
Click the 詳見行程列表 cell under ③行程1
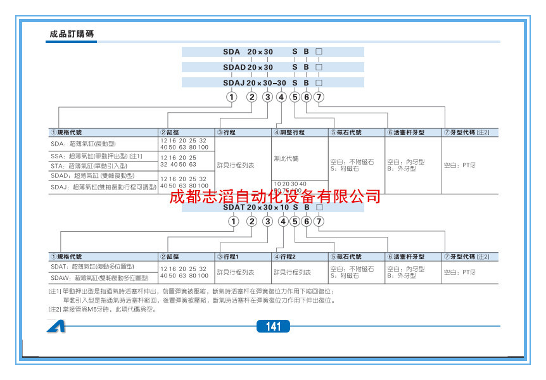coord(243,272)
